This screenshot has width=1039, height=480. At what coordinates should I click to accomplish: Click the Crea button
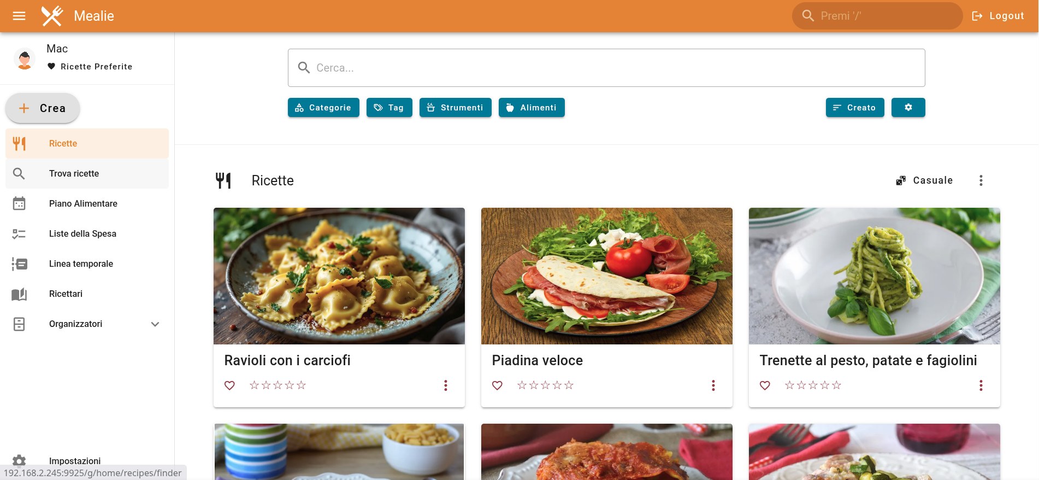pos(42,108)
